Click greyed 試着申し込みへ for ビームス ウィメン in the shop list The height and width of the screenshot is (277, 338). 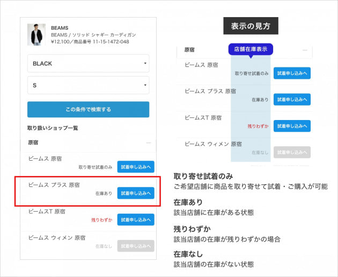[136, 246]
